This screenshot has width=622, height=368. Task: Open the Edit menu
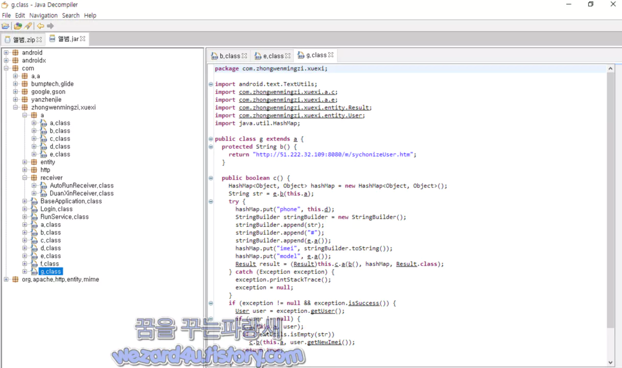click(x=20, y=15)
